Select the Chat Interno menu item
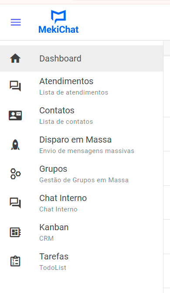The height and width of the screenshot is (293, 170). (82, 203)
